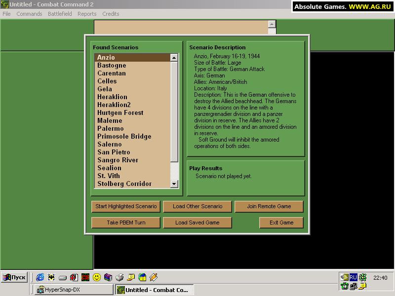395x296 pixels.
Task: Open the WinRAR books icon
Action: click(108, 277)
